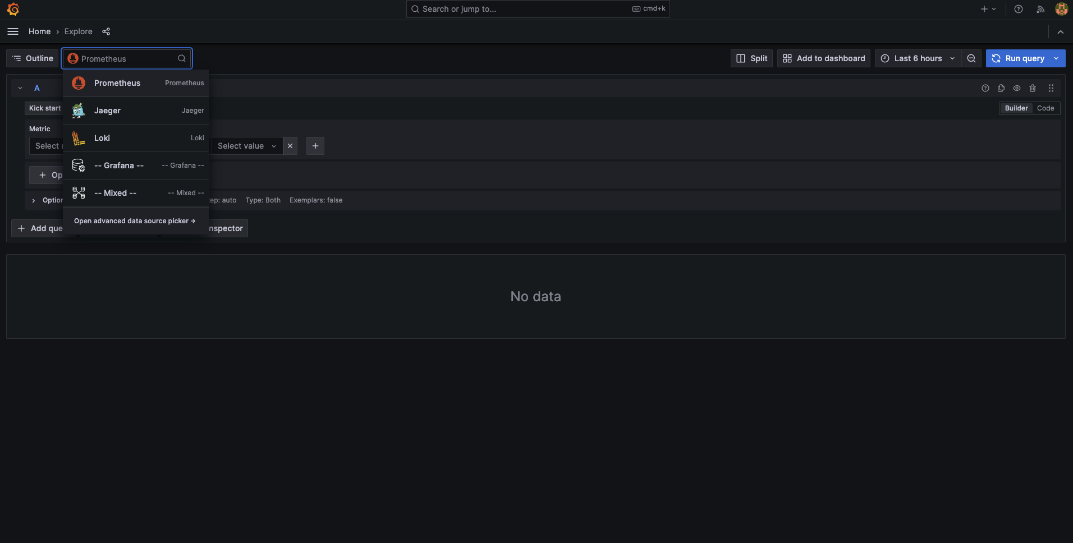The height and width of the screenshot is (543, 1073).
Task: Open the Grafana home logo
Action: coord(12,9)
